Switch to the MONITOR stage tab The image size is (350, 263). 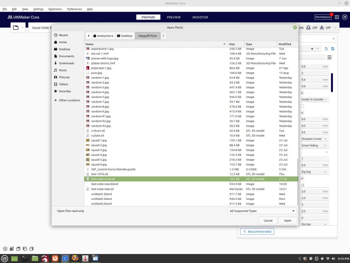(x=200, y=17)
